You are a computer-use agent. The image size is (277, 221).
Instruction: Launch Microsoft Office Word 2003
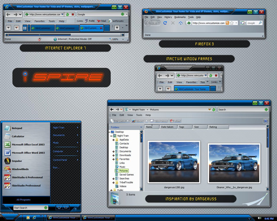[x=26, y=153]
